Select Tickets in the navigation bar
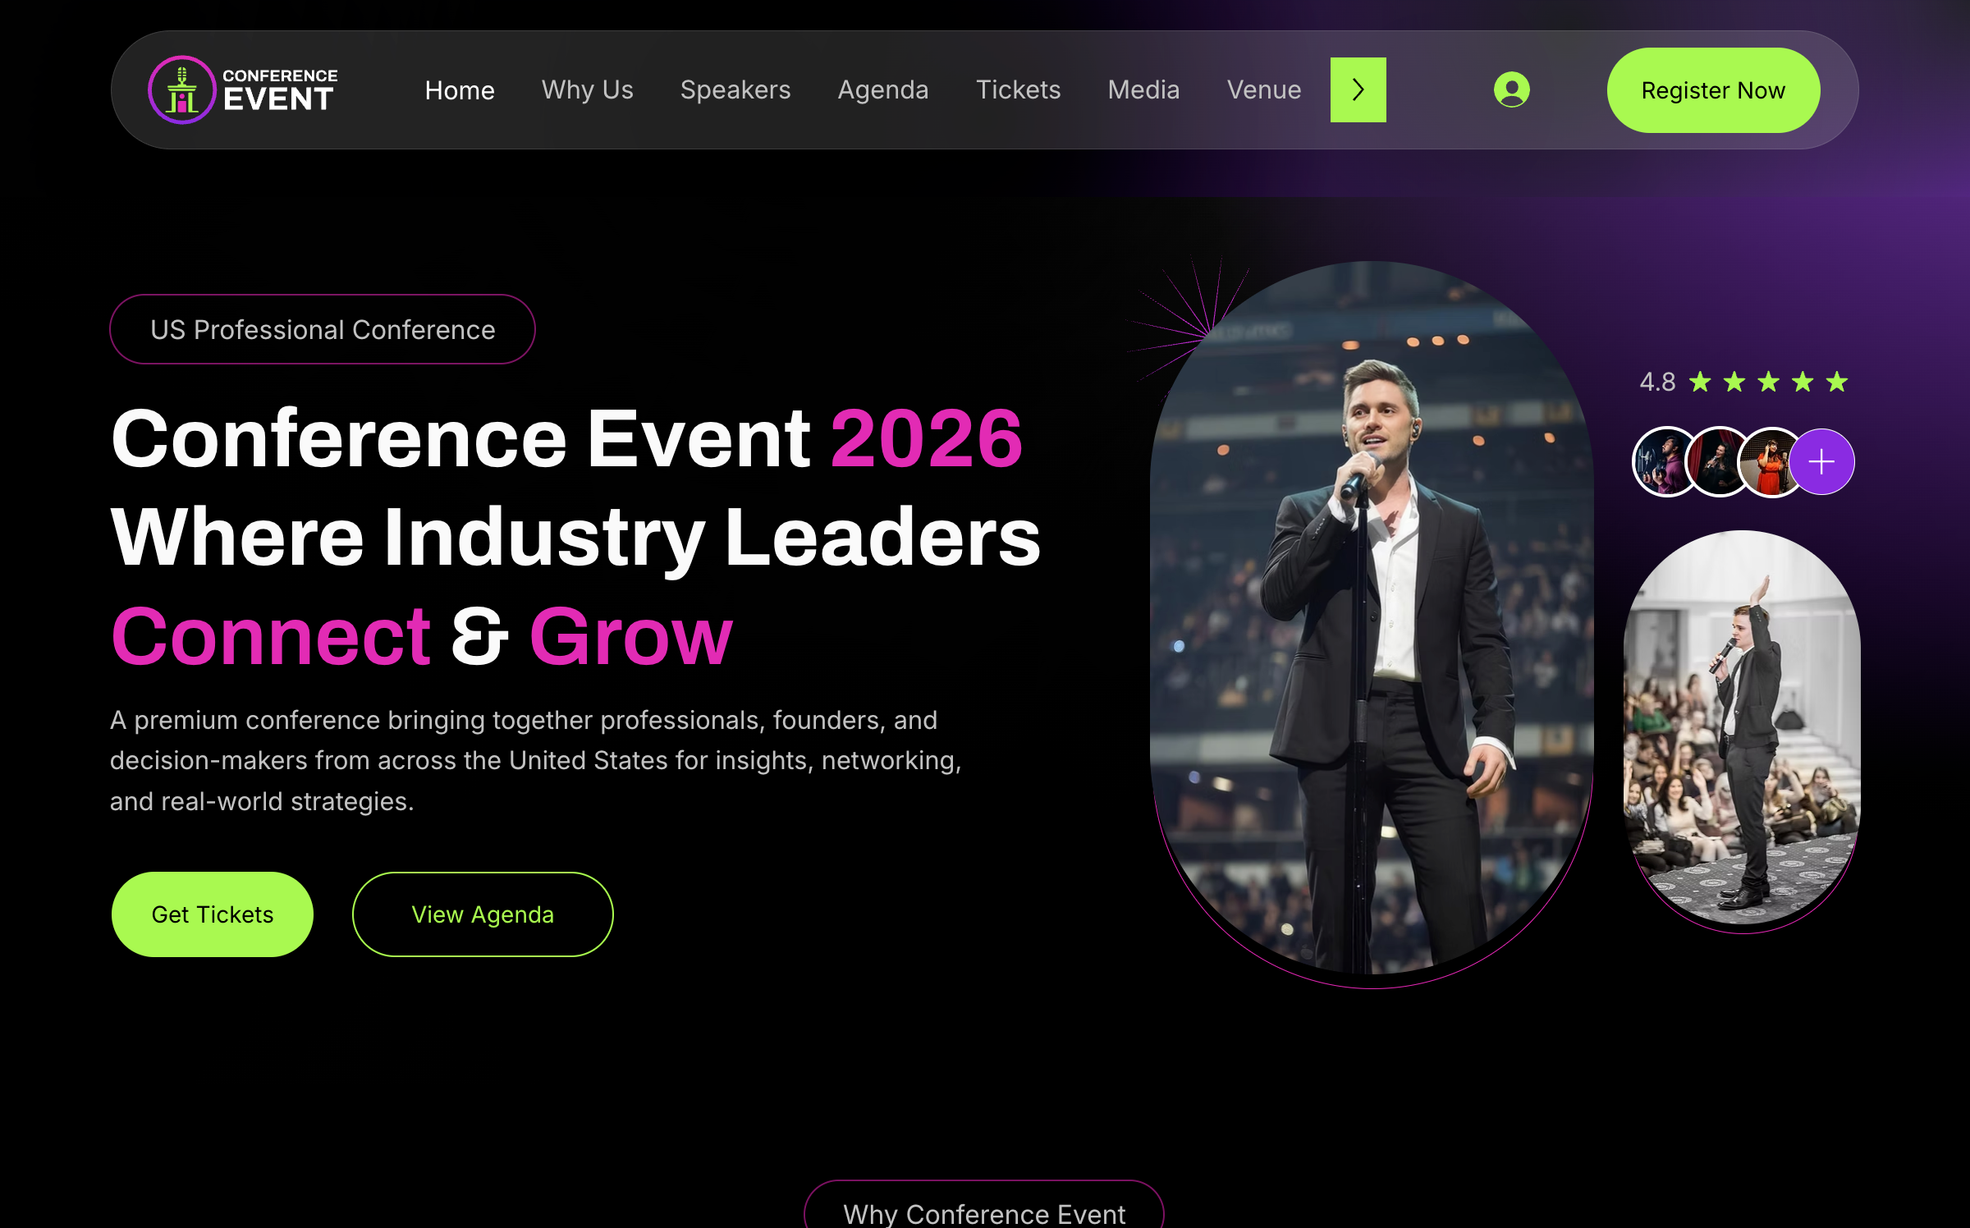Screen dimensions: 1970x1228 coord(1018,90)
